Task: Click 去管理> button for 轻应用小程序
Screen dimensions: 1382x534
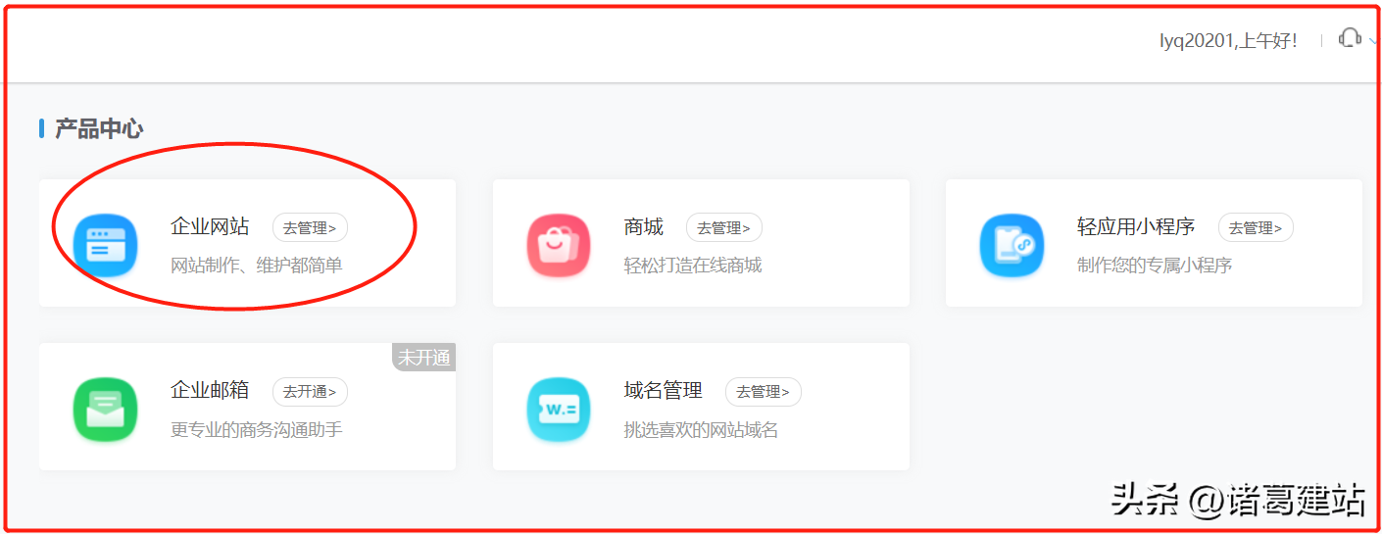Action: [1256, 228]
